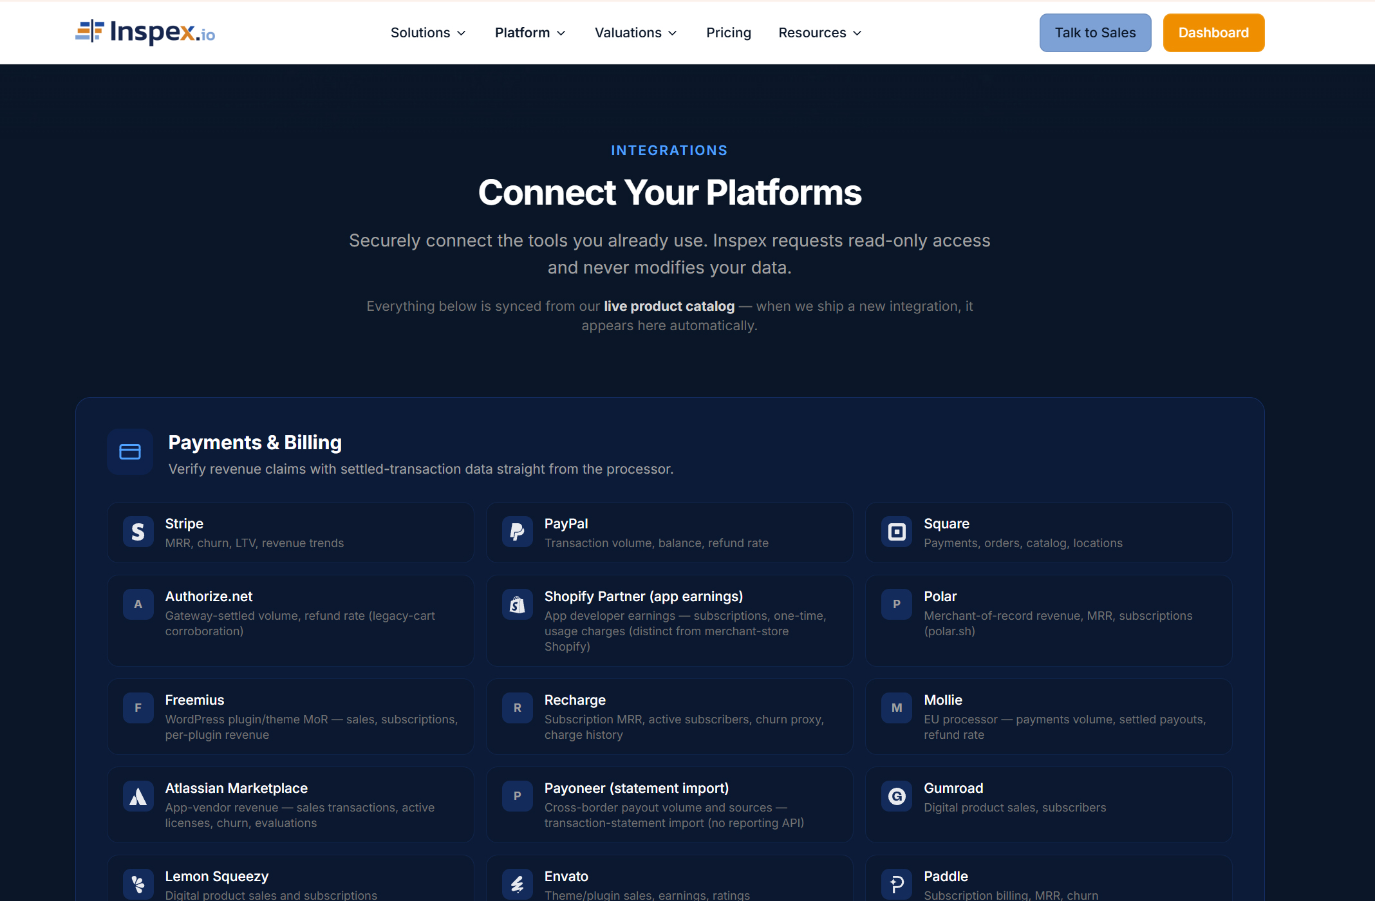The height and width of the screenshot is (901, 1375).
Task: Click the Talk to Sales button
Action: pos(1095,33)
